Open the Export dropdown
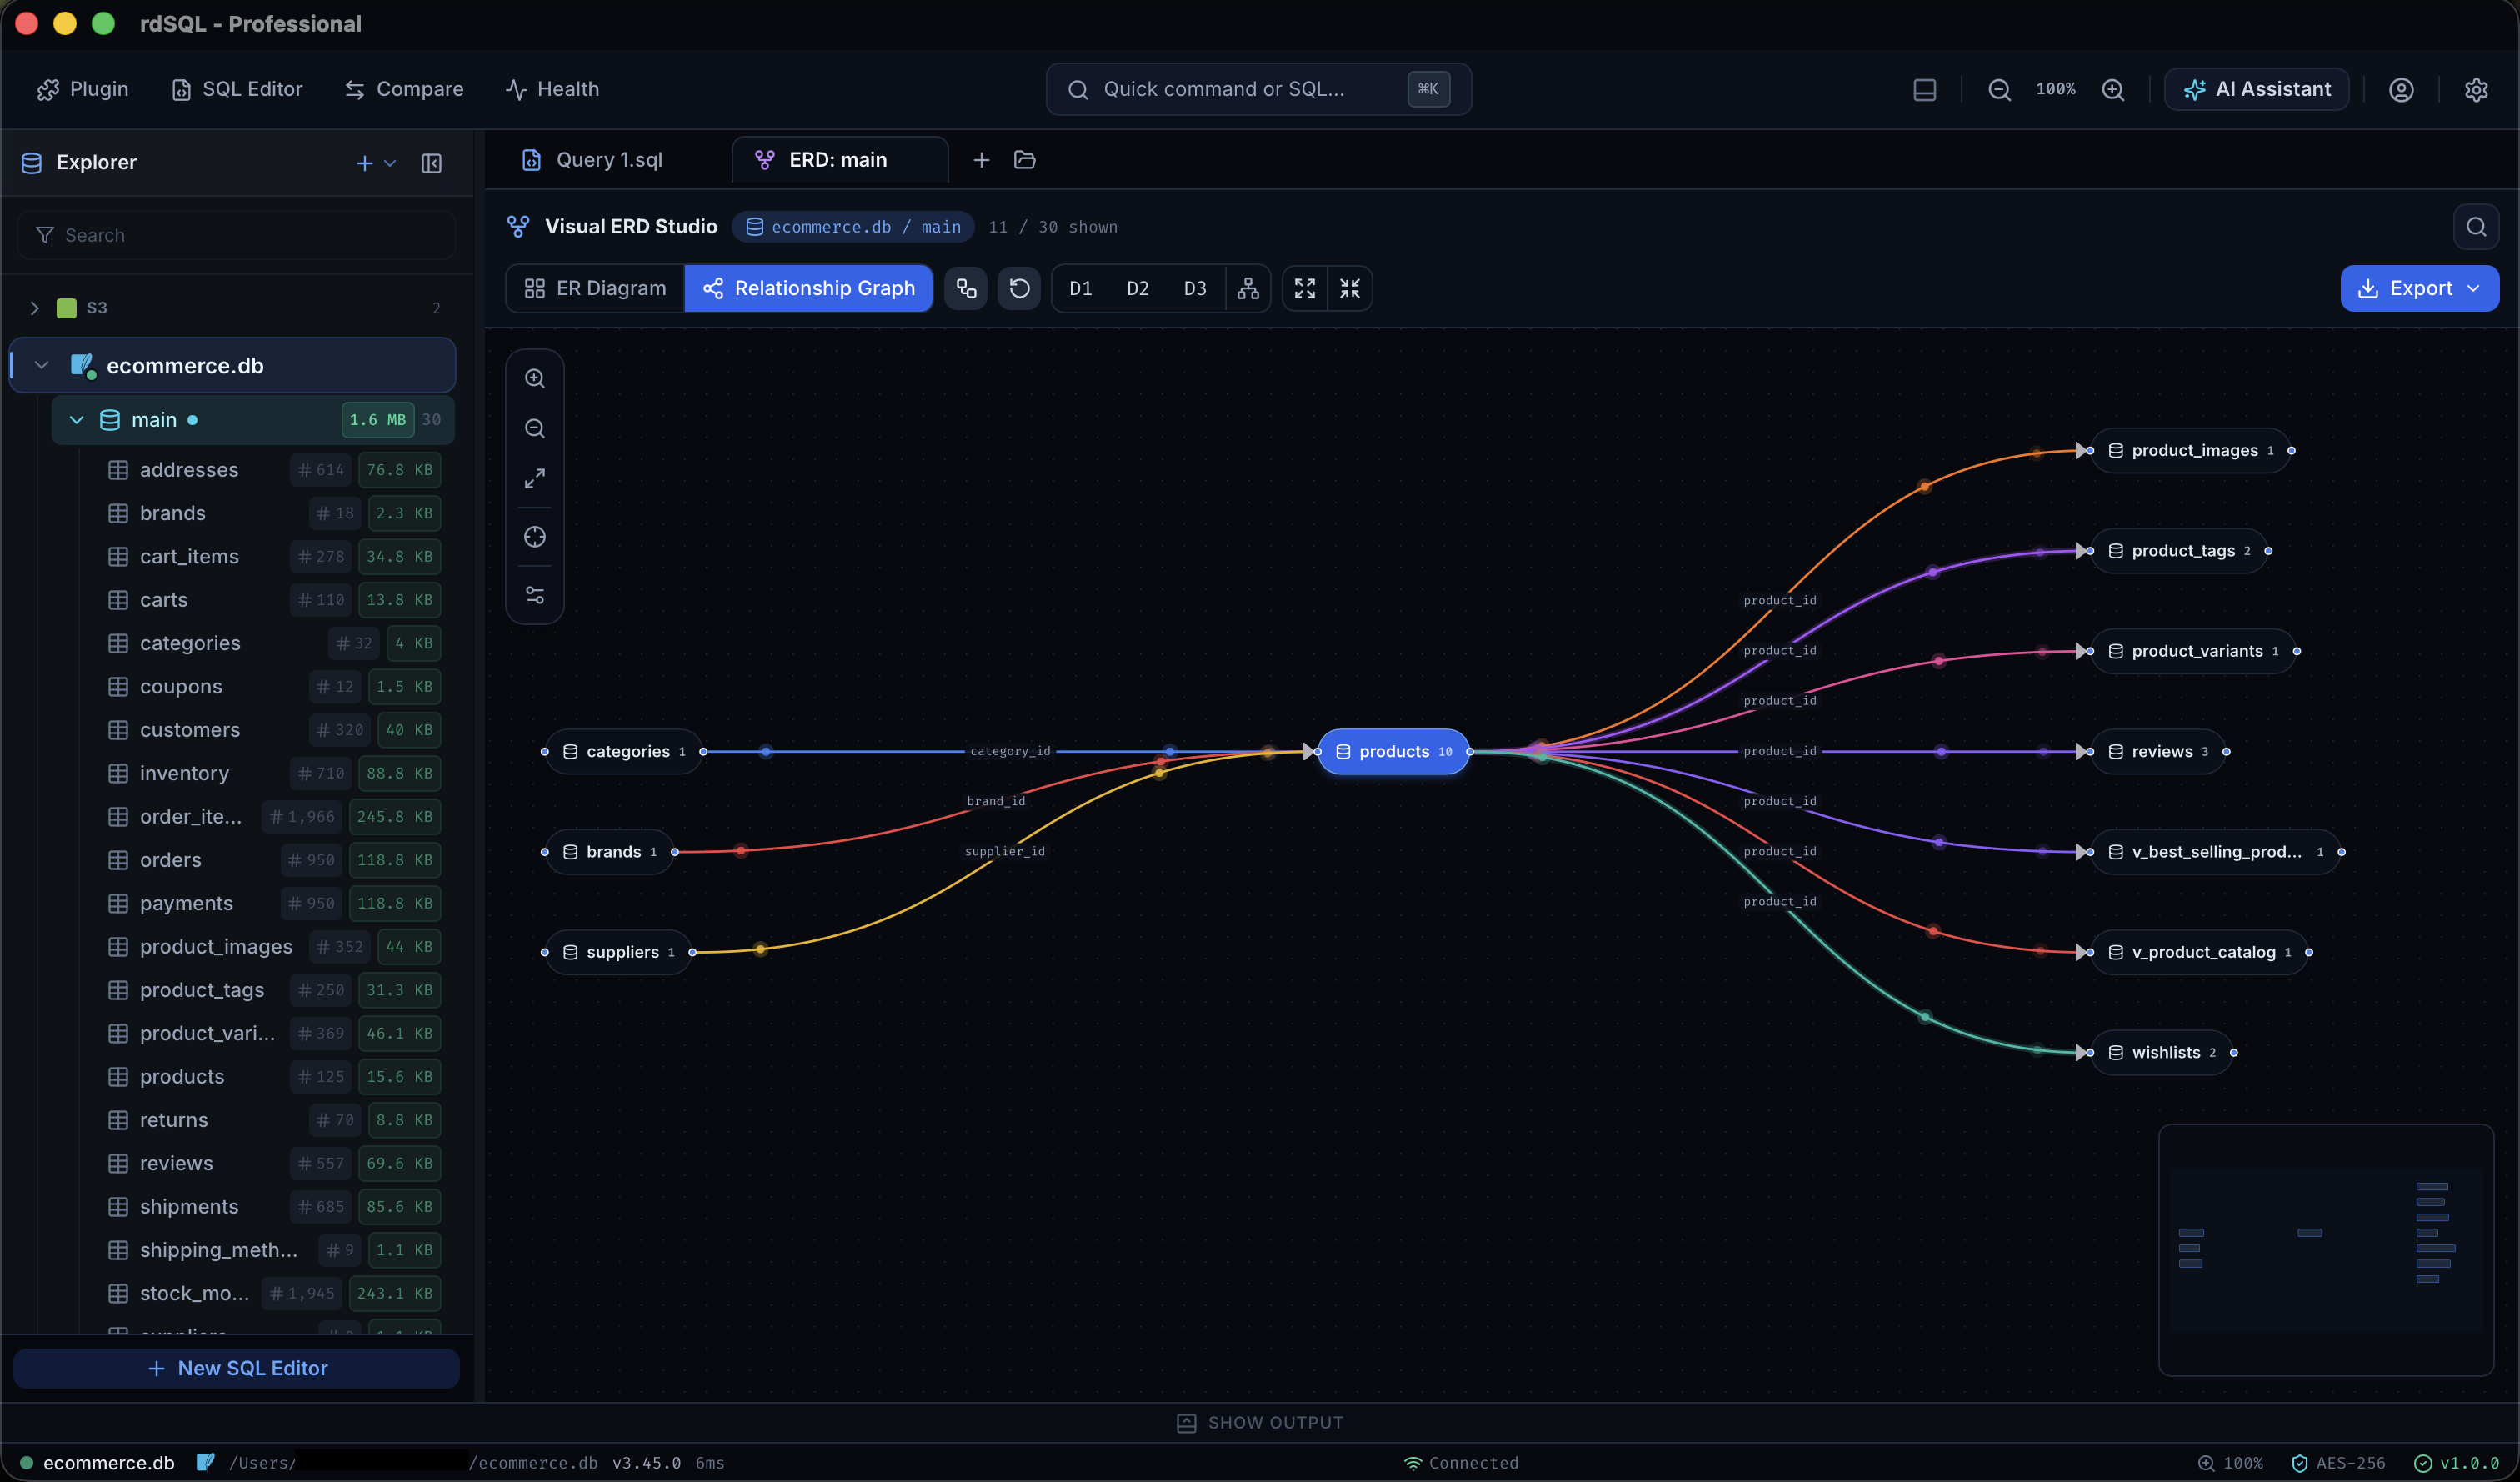 point(2419,288)
